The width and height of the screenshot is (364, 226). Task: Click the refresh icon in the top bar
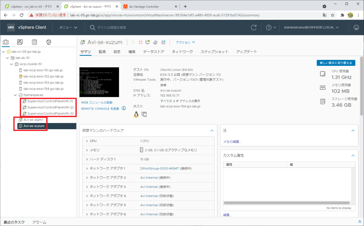pos(254,27)
